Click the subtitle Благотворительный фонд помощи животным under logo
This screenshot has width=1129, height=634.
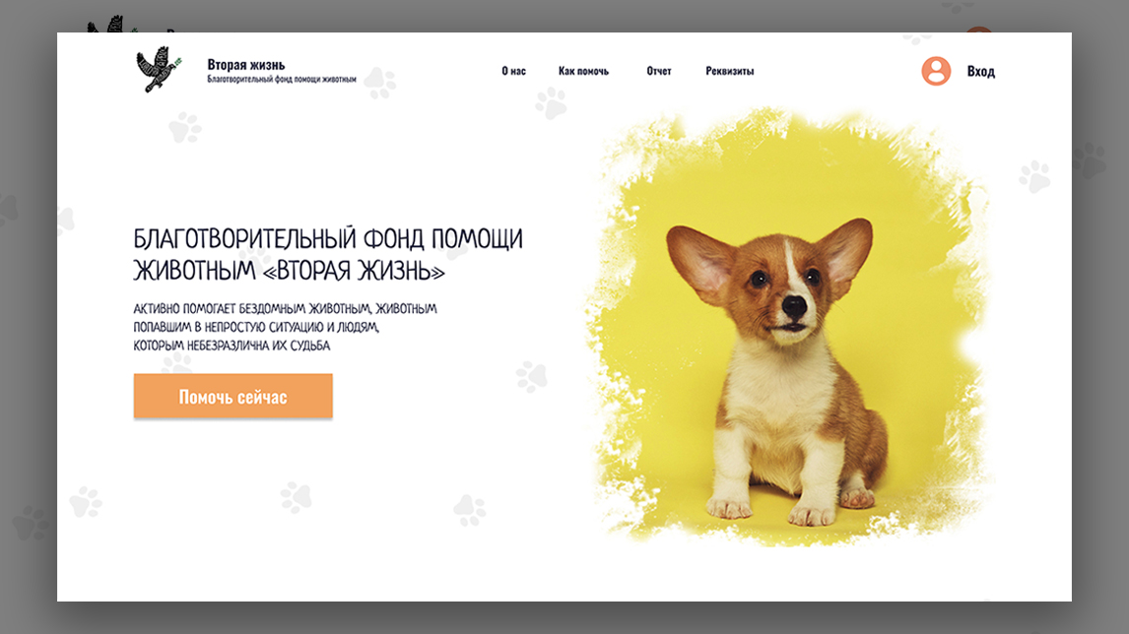coord(282,79)
